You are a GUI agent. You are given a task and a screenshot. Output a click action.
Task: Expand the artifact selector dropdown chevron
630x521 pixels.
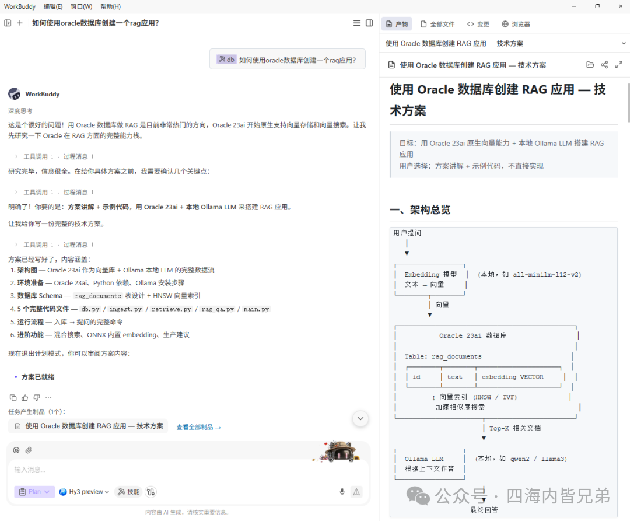(x=624, y=43)
